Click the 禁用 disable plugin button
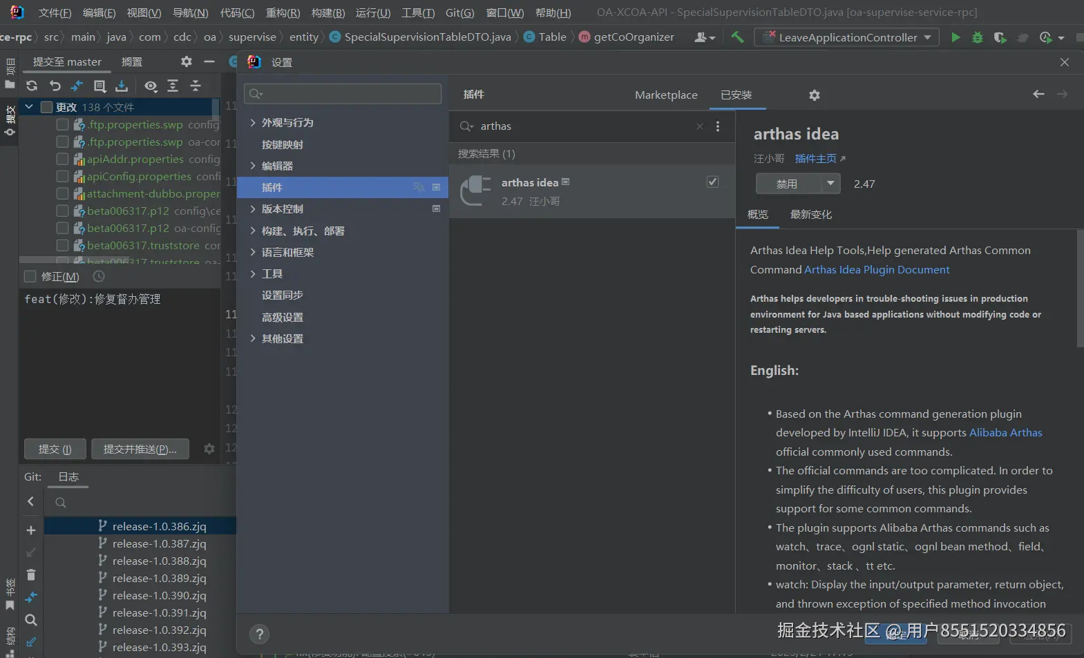Screen dimensions: 1084x658 tap(788, 184)
